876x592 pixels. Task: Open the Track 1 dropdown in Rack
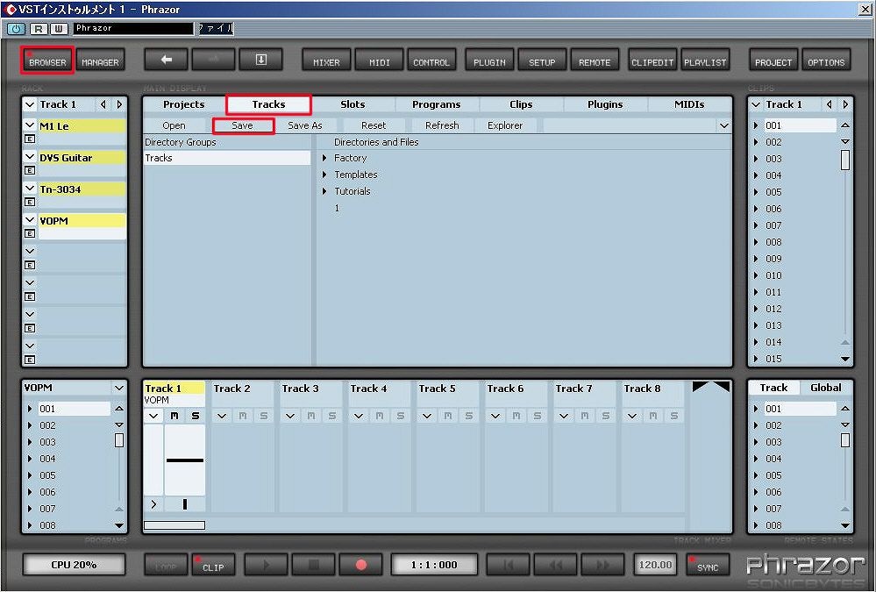click(30, 104)
